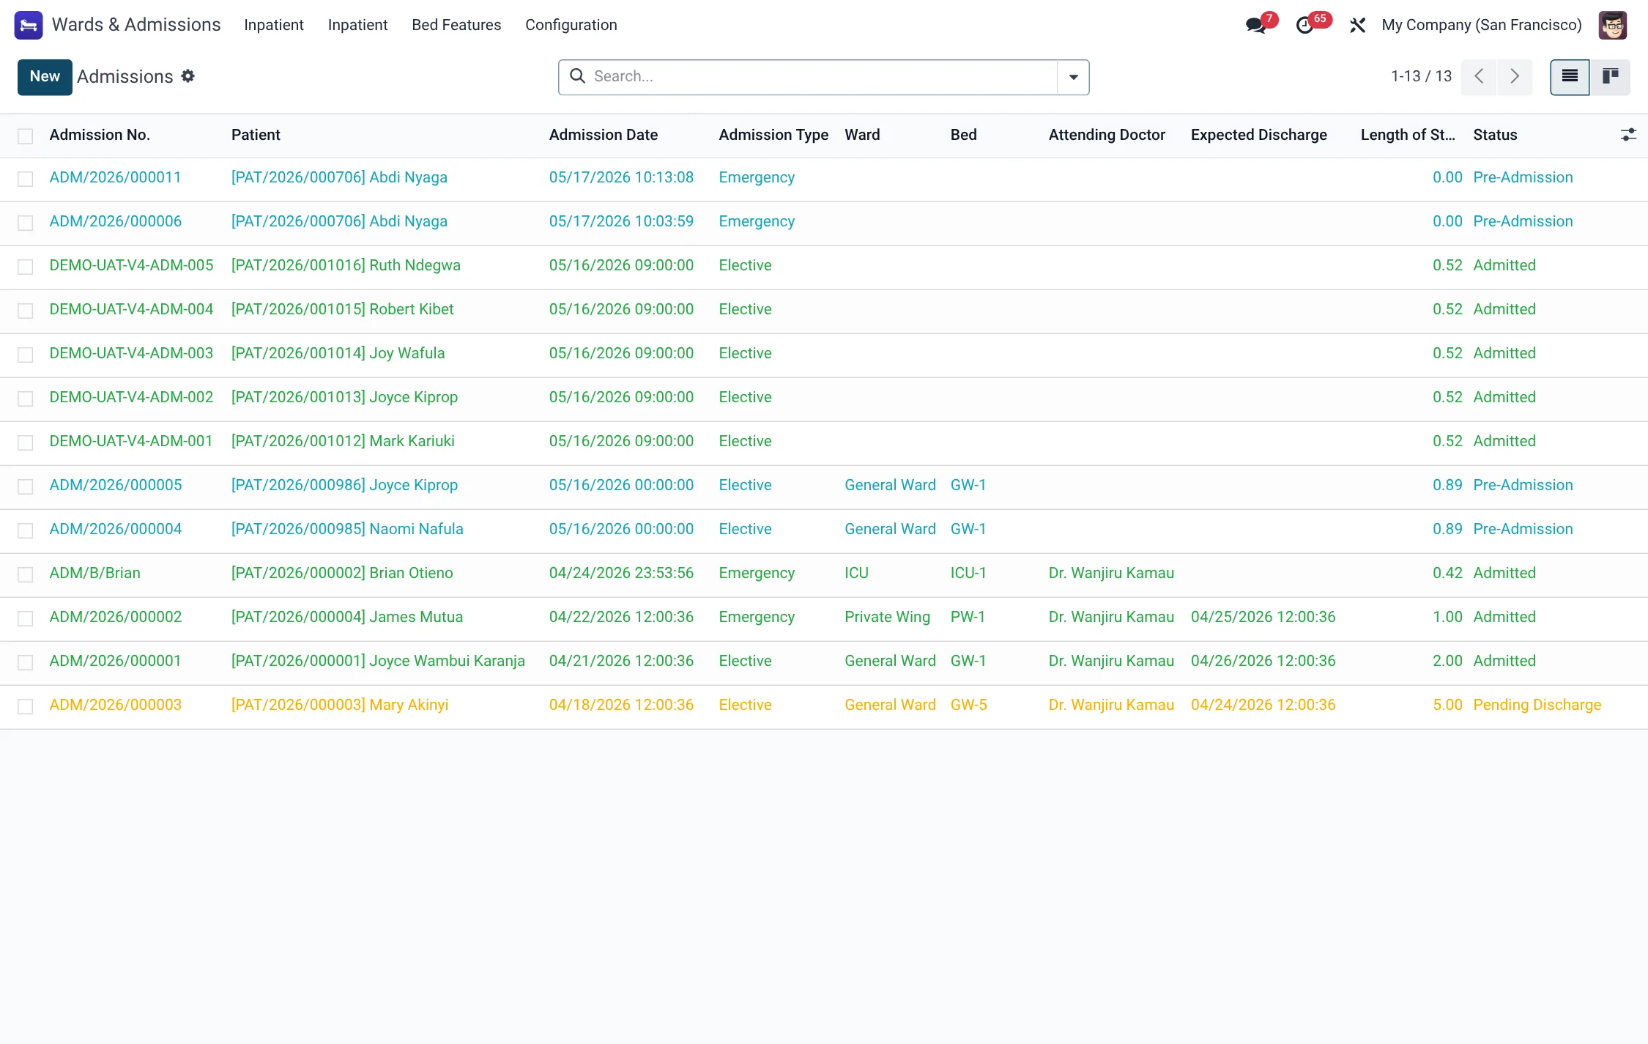Open the first Inpatient menu
The width and height of the screenshot is (1648, 1044).
click(x=273, y=25)
